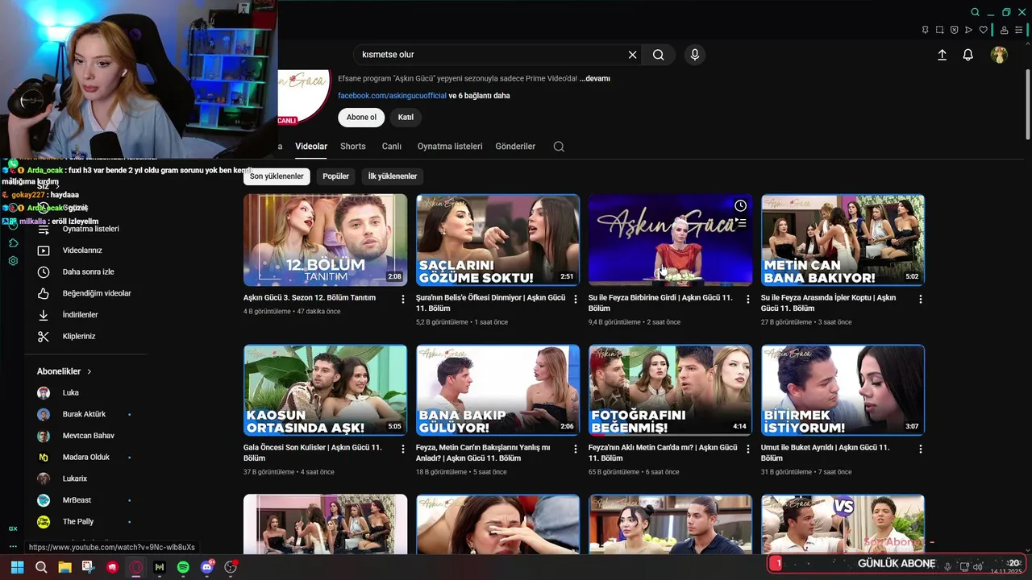Open the 've 6 bağlantı daha' links
The width and height of the screenshot is (1032, 580).
479,96
